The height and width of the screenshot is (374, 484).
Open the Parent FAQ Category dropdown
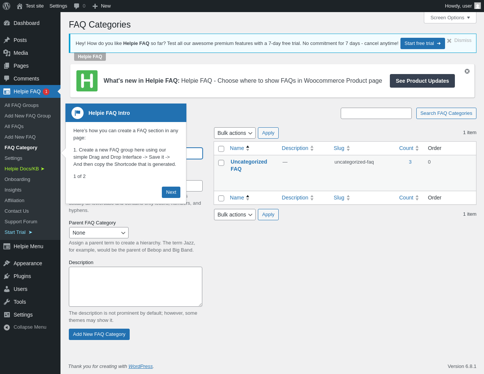tap(99, 233)
